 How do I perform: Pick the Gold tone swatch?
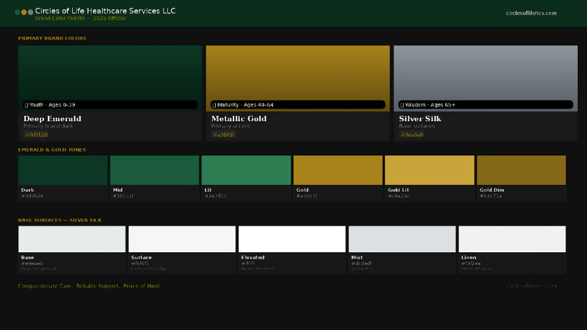coord(338,170)
